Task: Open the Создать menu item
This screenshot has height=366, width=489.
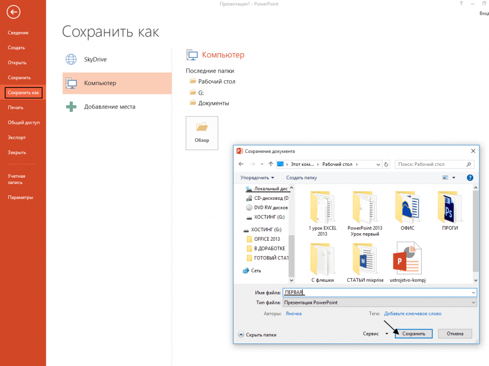Action: click(x=16, y=48)
